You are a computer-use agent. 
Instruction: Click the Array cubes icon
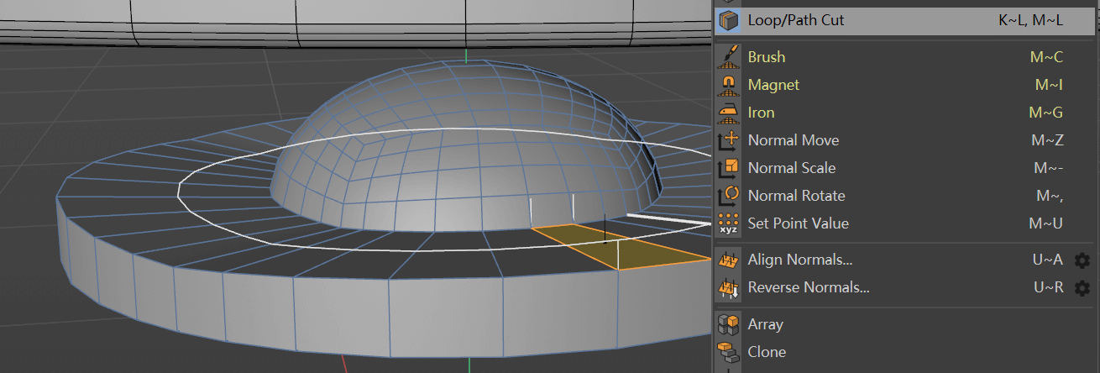pyautogui.click(x=728, y=324)
